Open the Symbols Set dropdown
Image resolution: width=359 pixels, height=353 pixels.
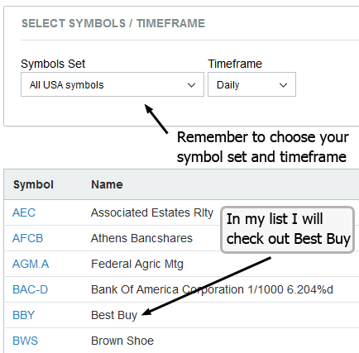(x=112, y=84)
